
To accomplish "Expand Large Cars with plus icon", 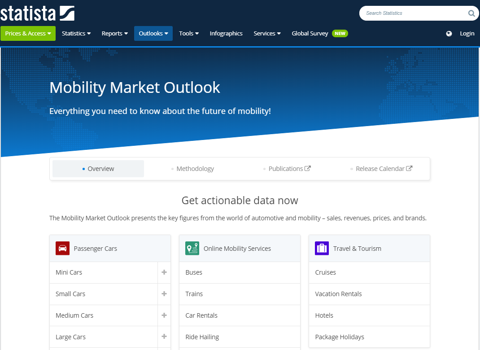I will tap(164, 337).
